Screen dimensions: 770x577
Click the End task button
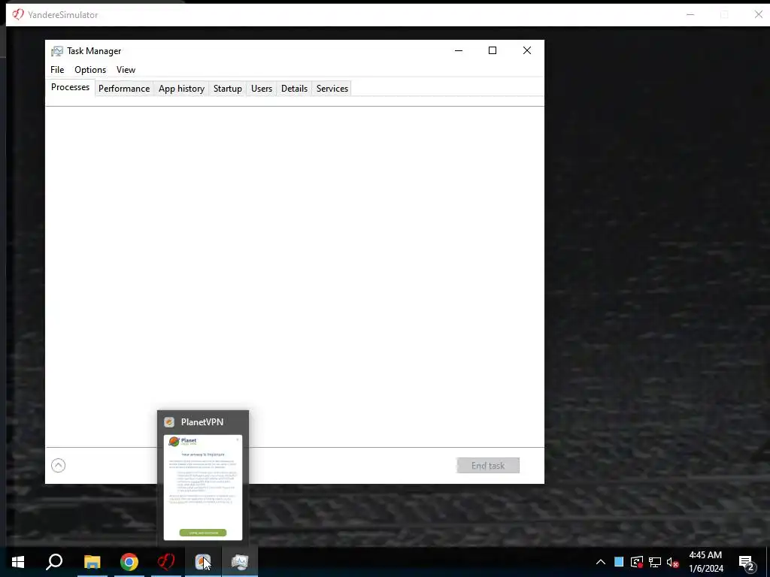(x=487, y=466)
